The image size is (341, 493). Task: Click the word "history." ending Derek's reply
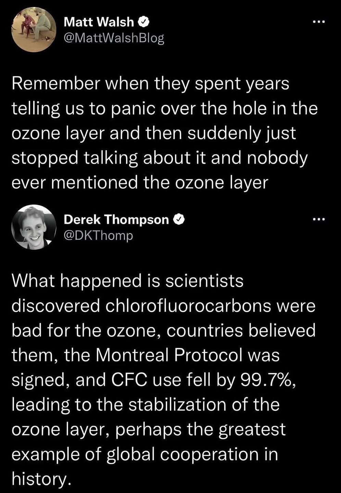(42, 479)
